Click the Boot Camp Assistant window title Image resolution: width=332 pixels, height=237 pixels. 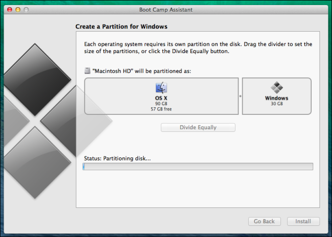[165, 10]
